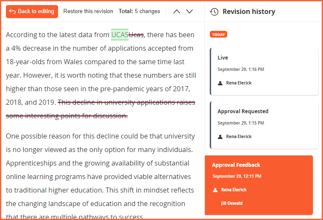Click the inserted text UCAS

coord(120,35)
